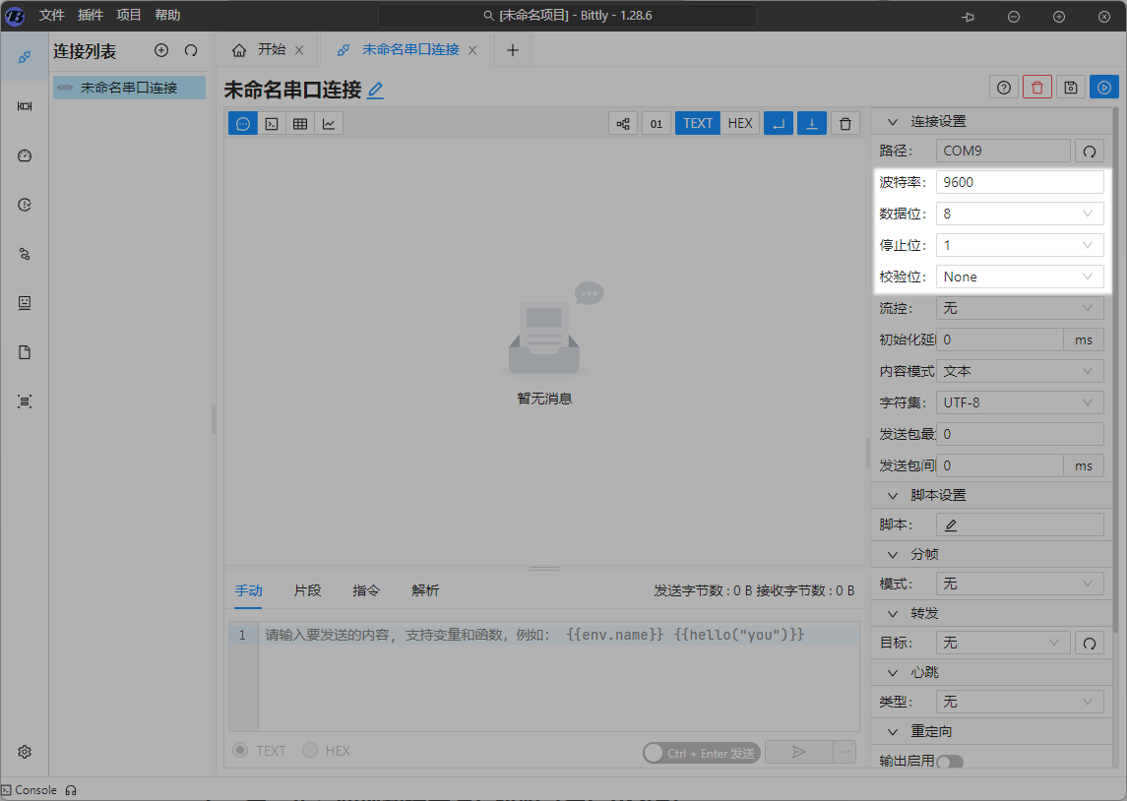Viewport: 1127px width, 801px height.
Task: Refresh the connection list
Action: click(x=191, y=50)
